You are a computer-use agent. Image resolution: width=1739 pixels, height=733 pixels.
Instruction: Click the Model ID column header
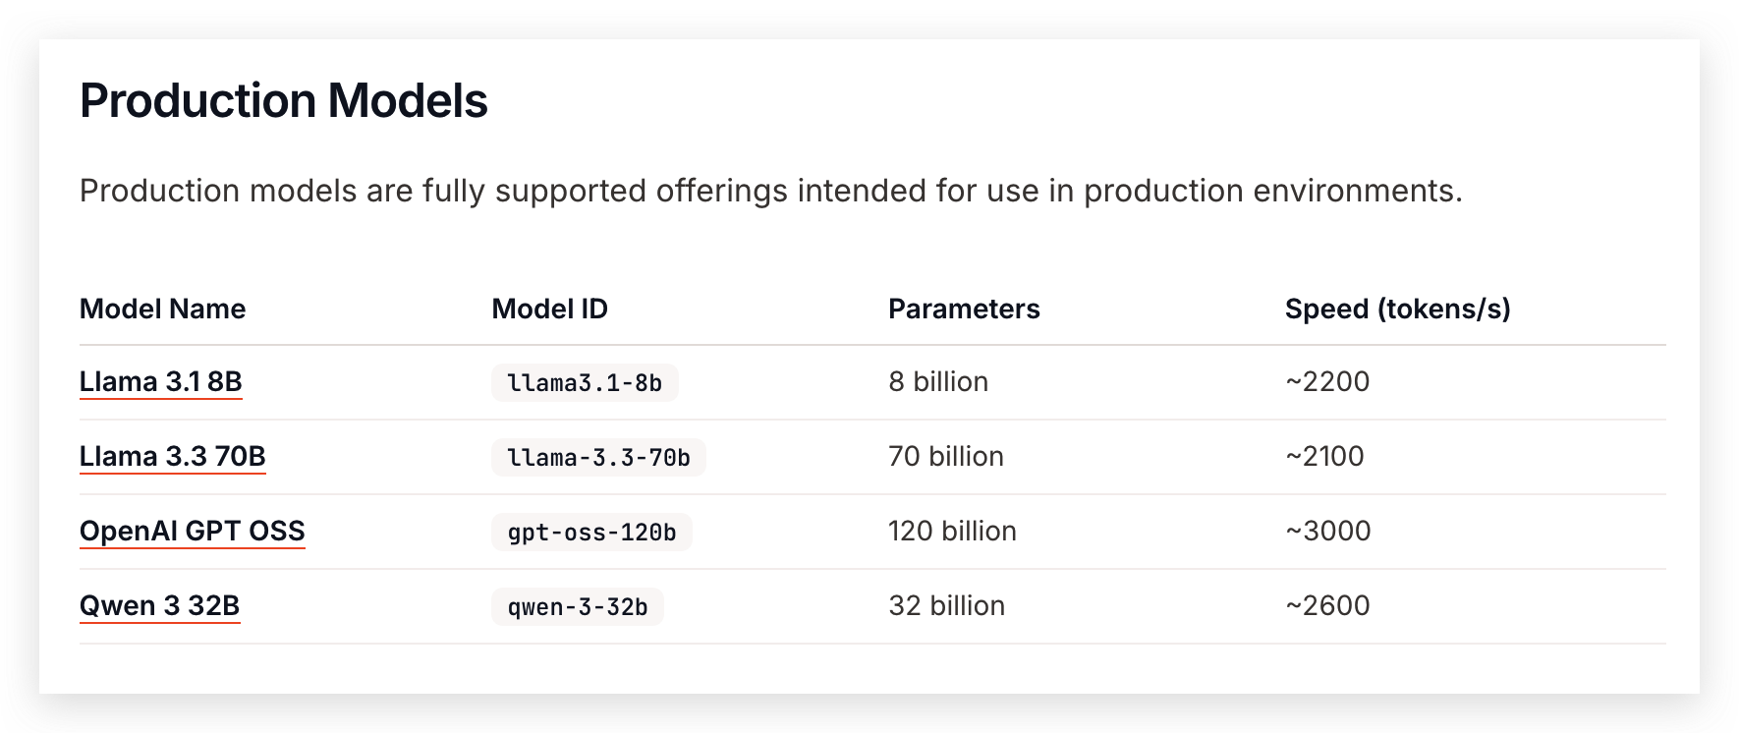click(550, 309)
